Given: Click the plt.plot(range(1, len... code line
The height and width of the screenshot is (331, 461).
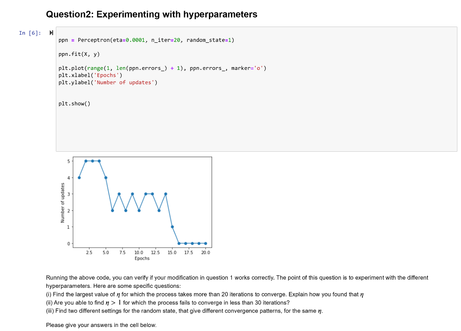Looking at the screenshot, I should pyautogui.click(x=162, y=68).
